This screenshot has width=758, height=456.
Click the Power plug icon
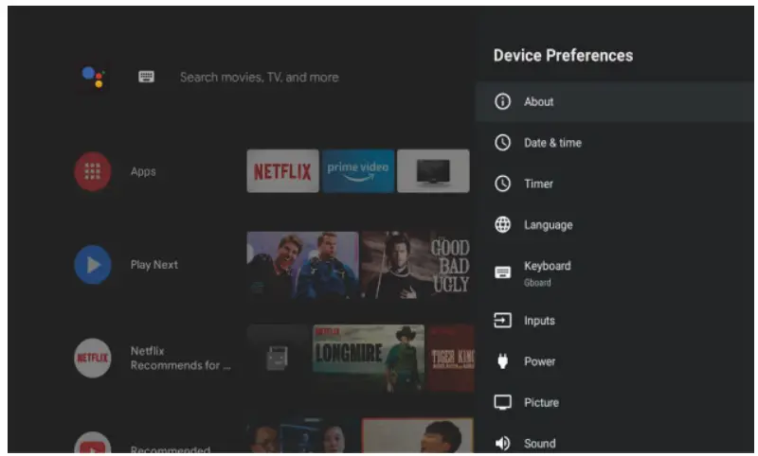click(503, 361)
